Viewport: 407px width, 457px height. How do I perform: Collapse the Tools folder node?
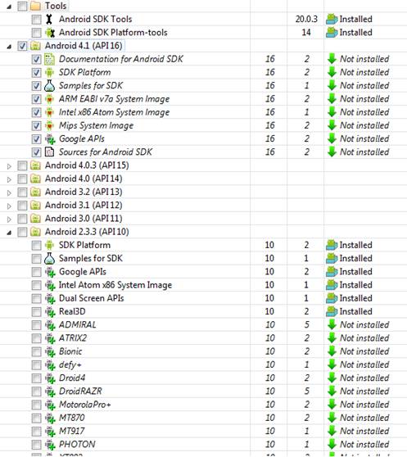pos(9,7)
